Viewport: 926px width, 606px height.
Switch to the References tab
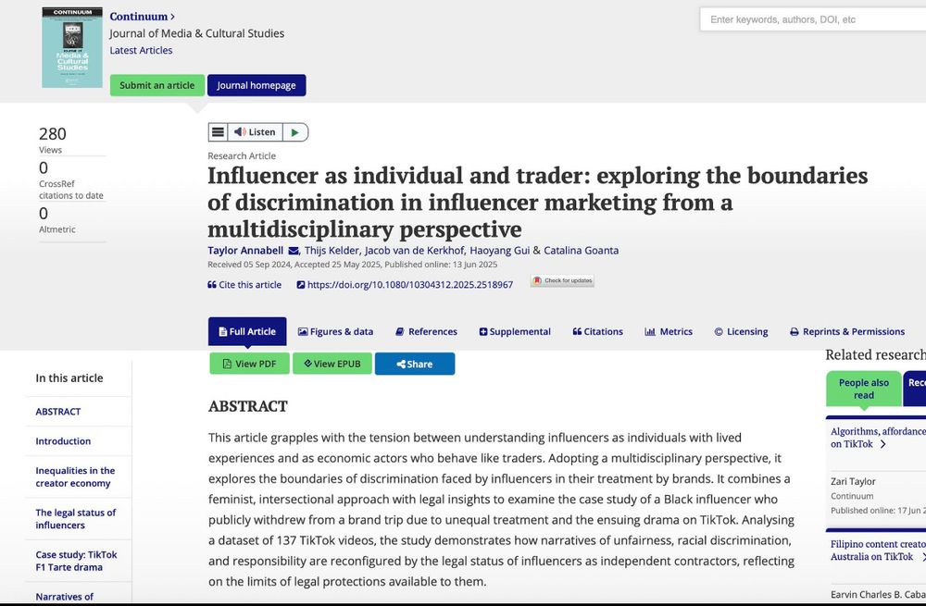[x=426, y=331]
